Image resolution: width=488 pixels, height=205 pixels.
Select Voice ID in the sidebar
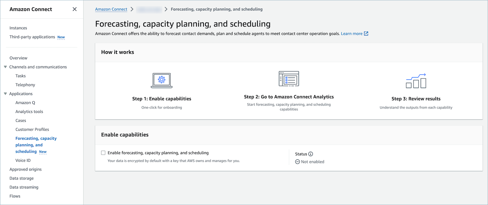pos(22,160)
